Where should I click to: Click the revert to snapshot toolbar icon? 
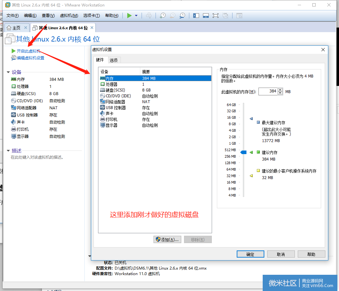point(172,16)
